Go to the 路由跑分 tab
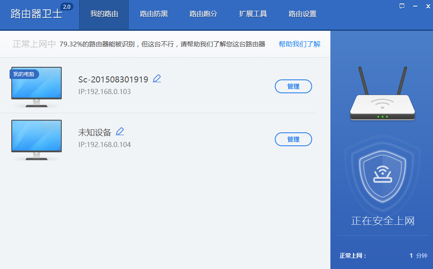This screenshot has width=433, height=269. coord(203,14)
